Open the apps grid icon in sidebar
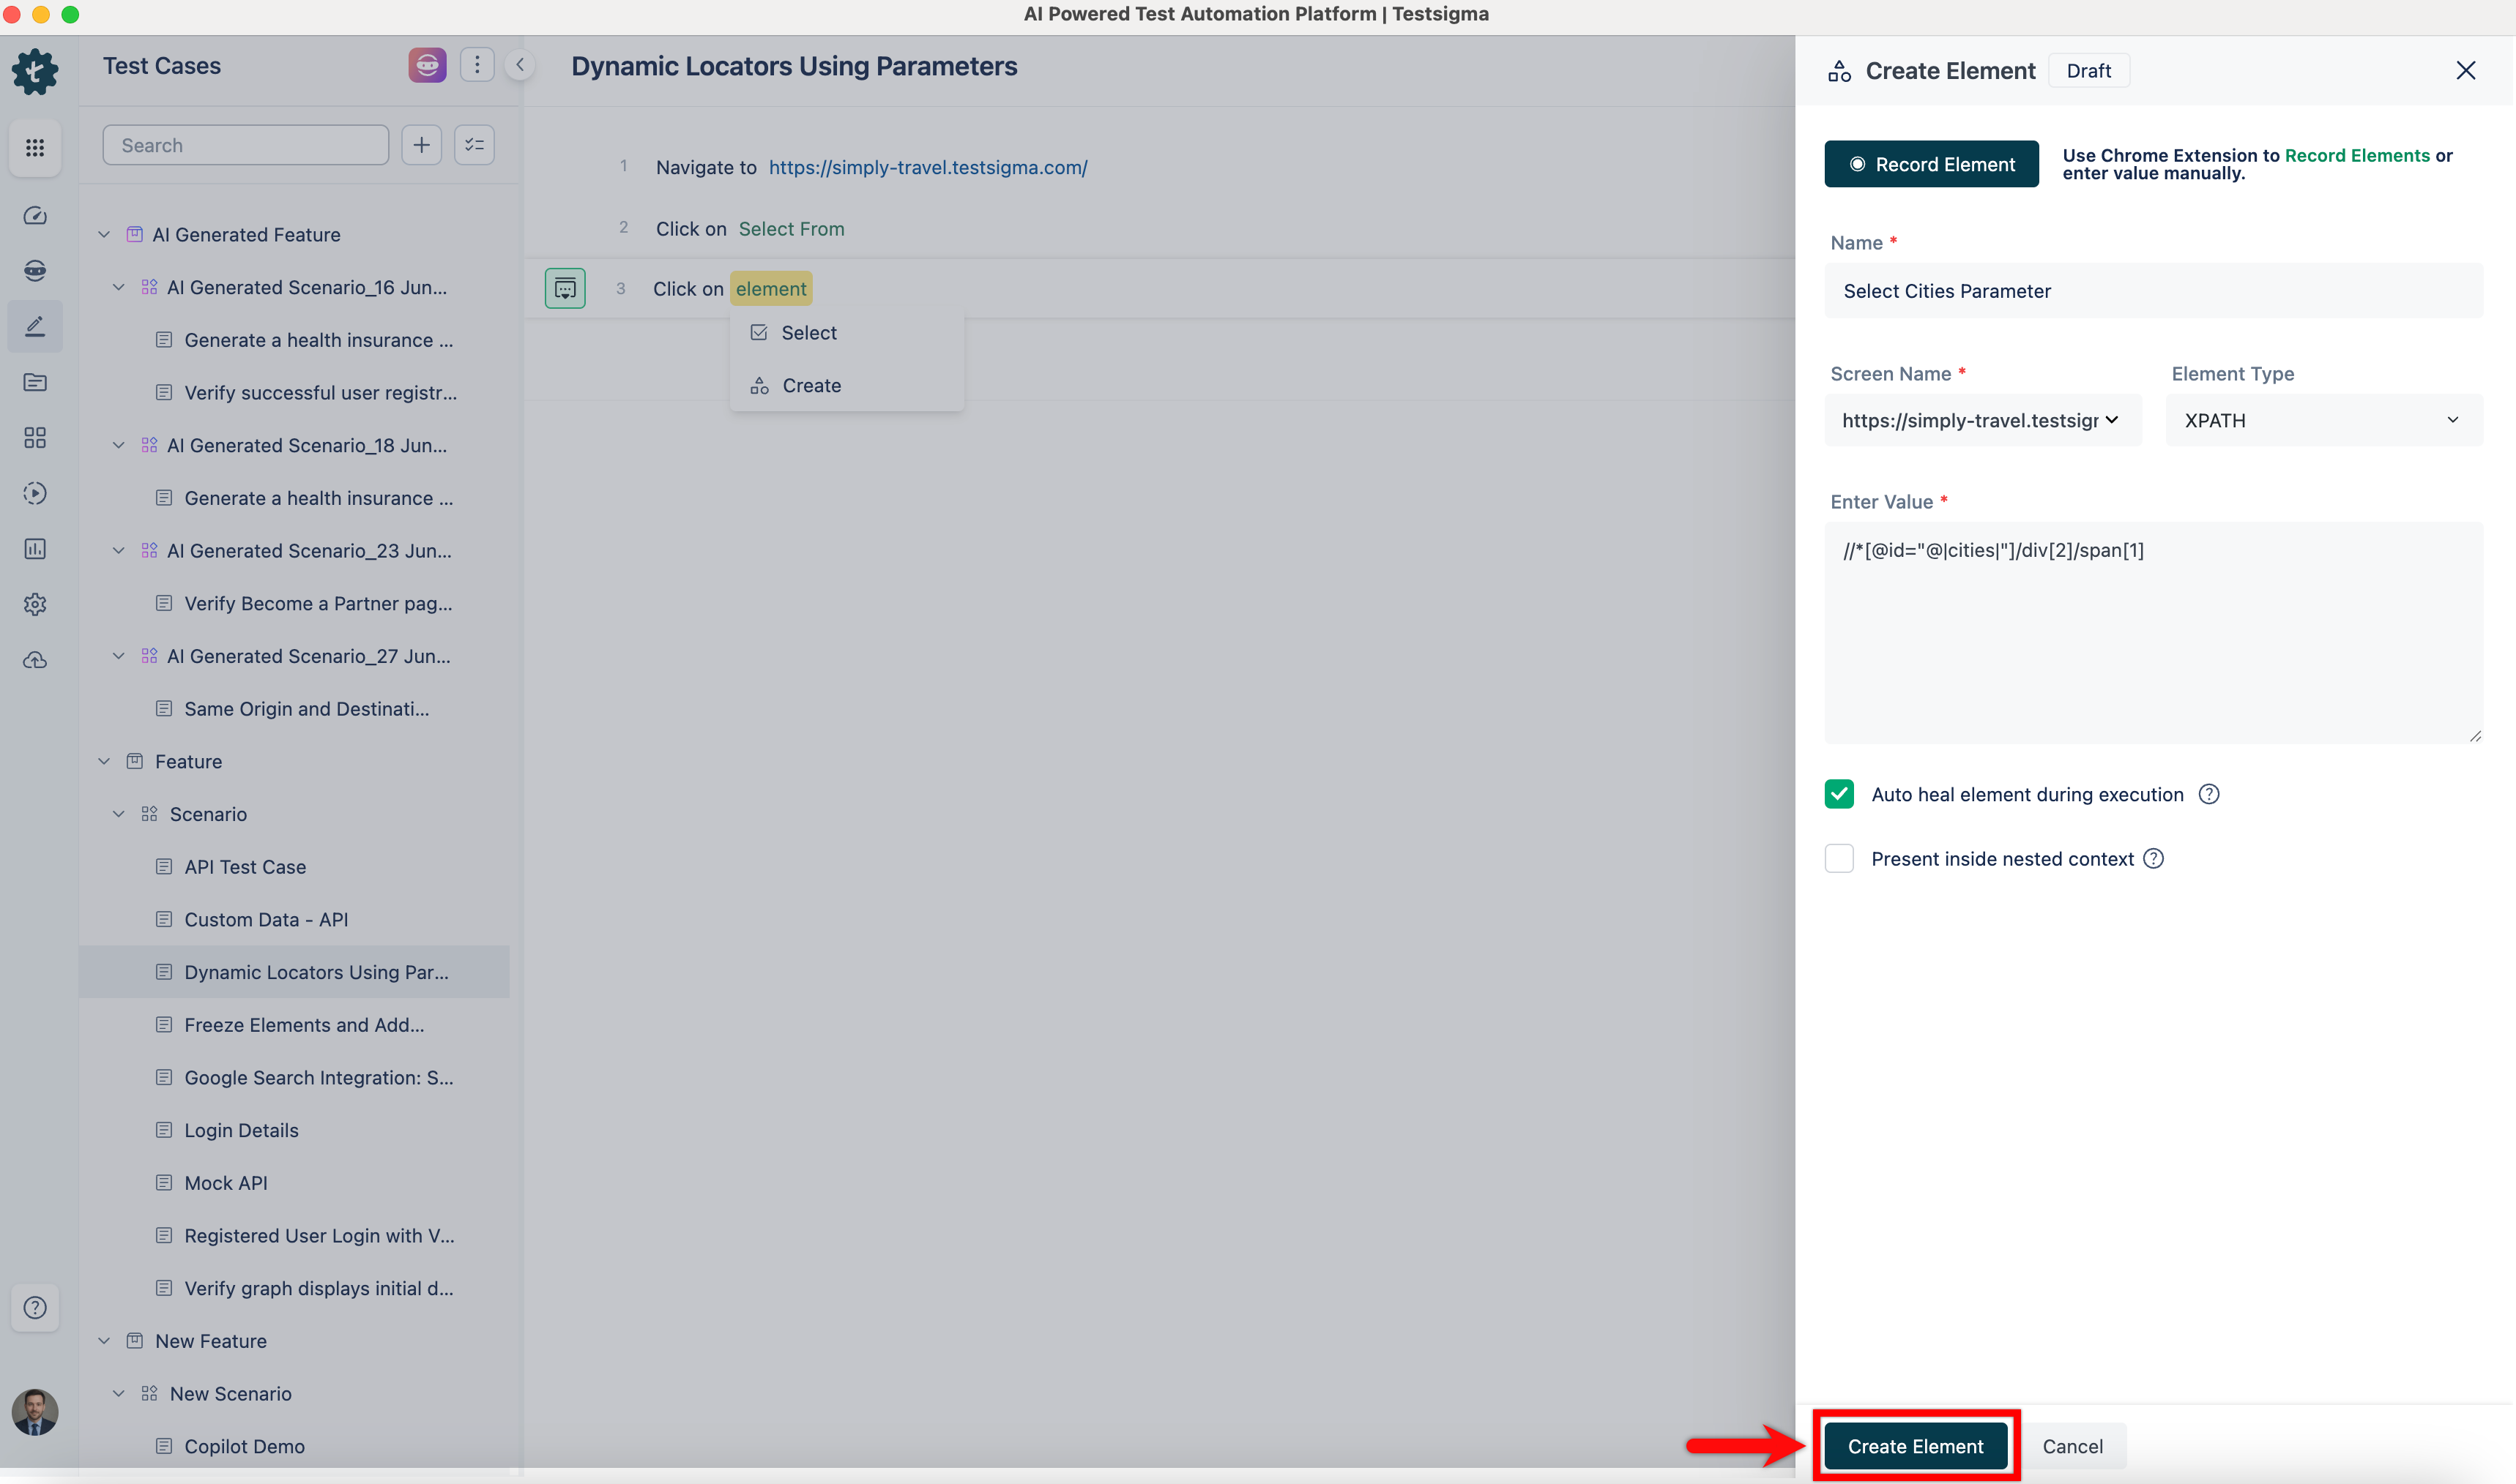The height and width of the screenshot is (1484, 2516). click(x=35, y=148)
